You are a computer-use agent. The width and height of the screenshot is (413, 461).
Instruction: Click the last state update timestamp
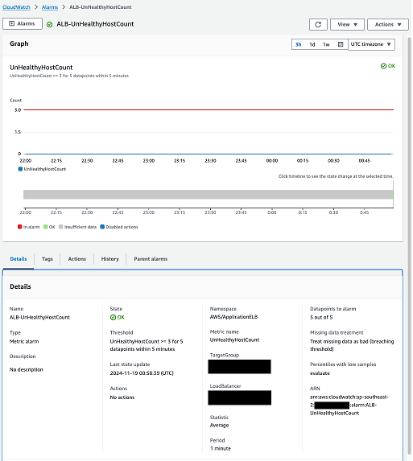click(x=142, y=373)
